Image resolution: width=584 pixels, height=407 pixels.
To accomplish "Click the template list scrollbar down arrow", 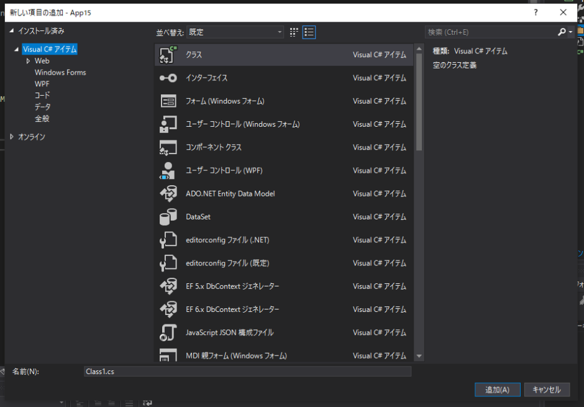I will [419, 356].
